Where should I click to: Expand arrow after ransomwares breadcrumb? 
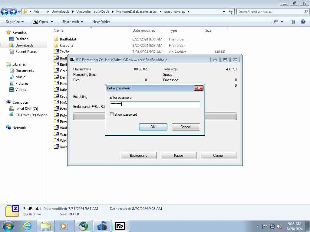coord(189,12)
